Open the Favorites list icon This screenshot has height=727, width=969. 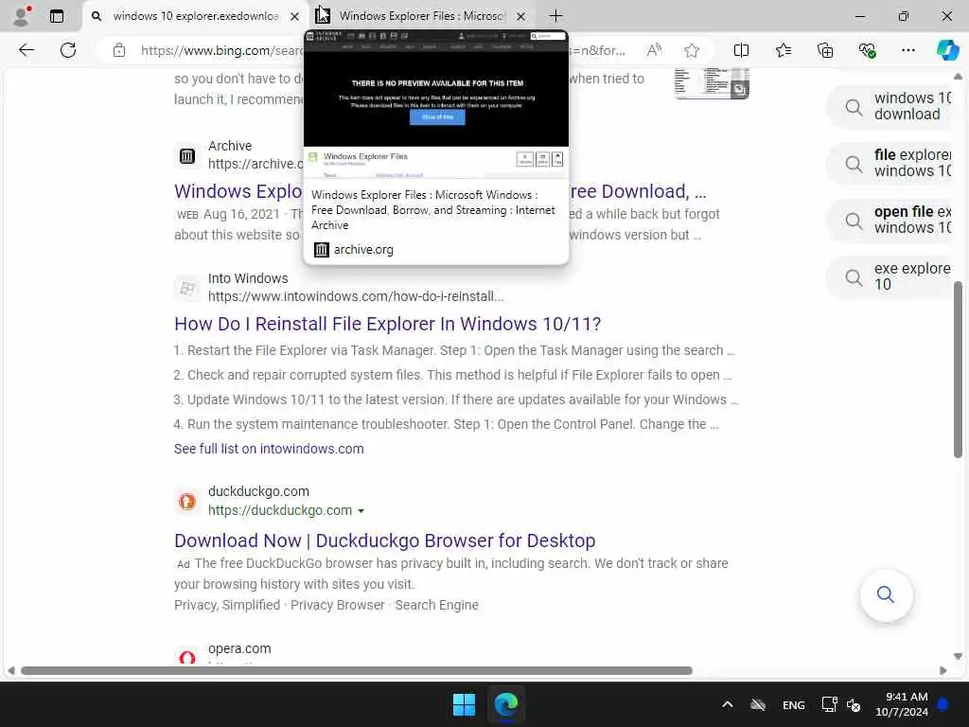coord(783,50)
